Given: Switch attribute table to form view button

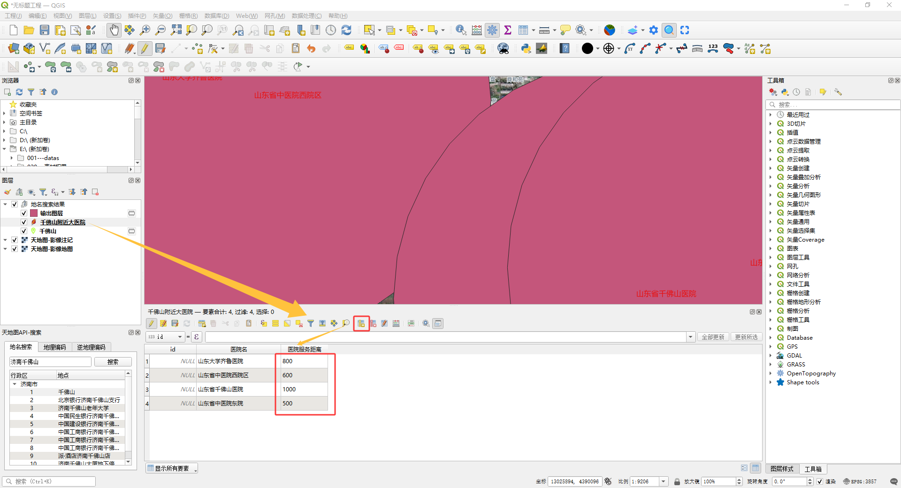Looking at the screenshot, I should pos(744,468).
